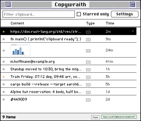
Task: Star the Standup moved to 10:30 entry
Action: pos(4,69)
